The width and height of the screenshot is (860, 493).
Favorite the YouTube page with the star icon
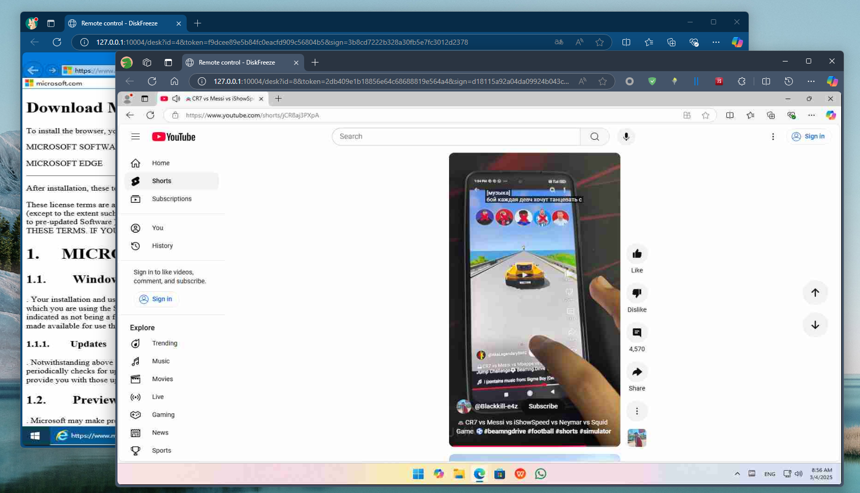(x=705, y=115)
